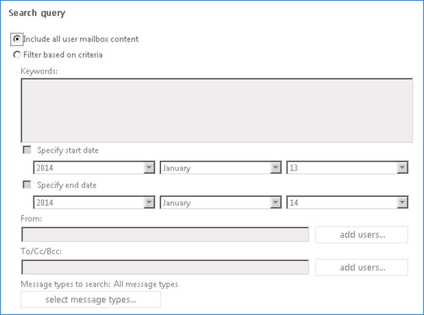The height and width of the screenshot is (315, 424).
Task: Choose Filter based on criteria radio button
Action: click(17, 55)
